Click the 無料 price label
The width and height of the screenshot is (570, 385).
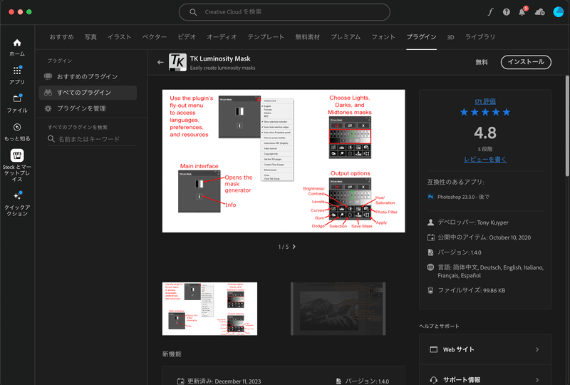tap(482, 62)
